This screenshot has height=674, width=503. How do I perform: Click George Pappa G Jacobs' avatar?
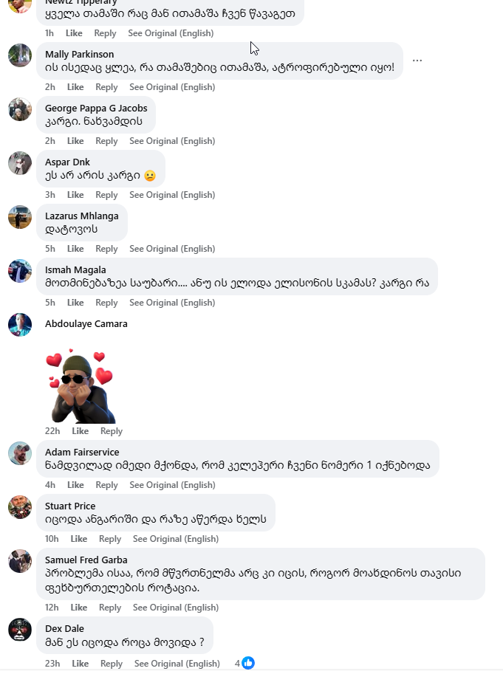20,109
